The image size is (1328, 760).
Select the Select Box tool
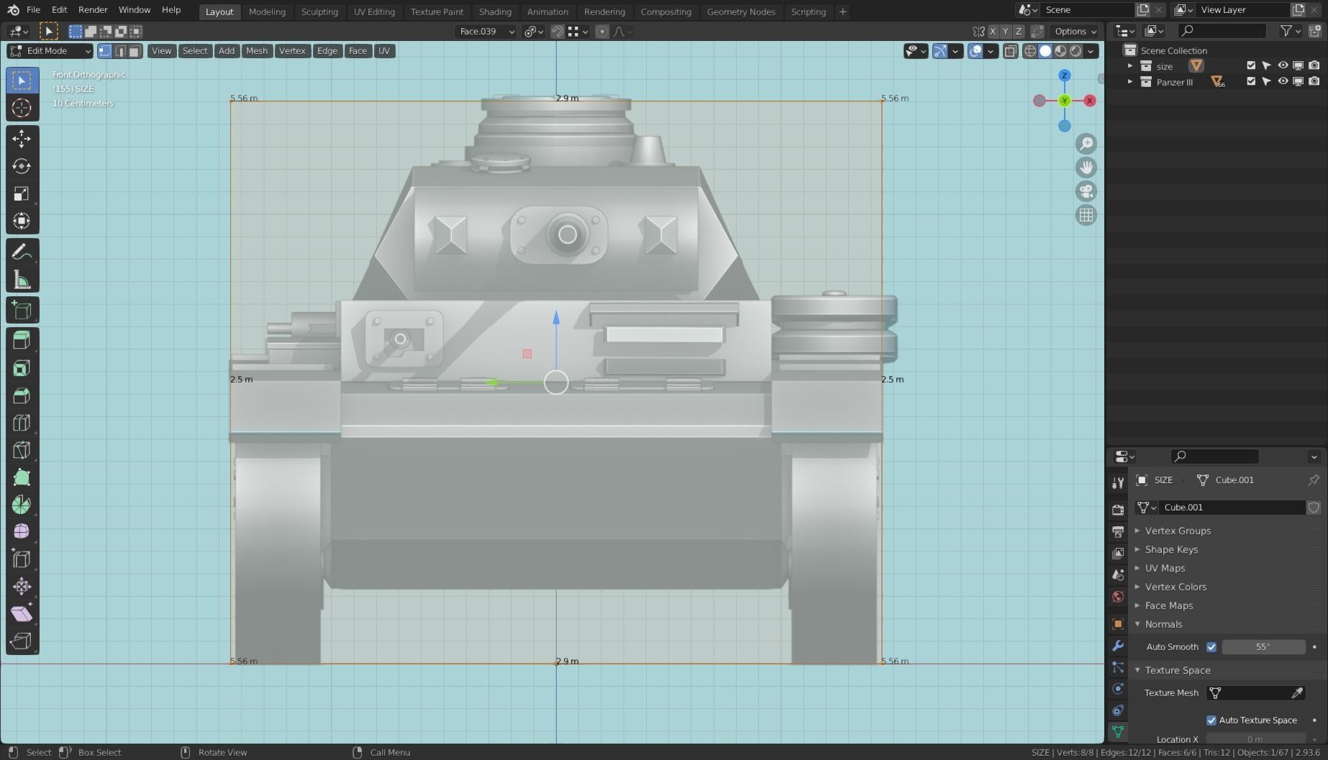22,81
